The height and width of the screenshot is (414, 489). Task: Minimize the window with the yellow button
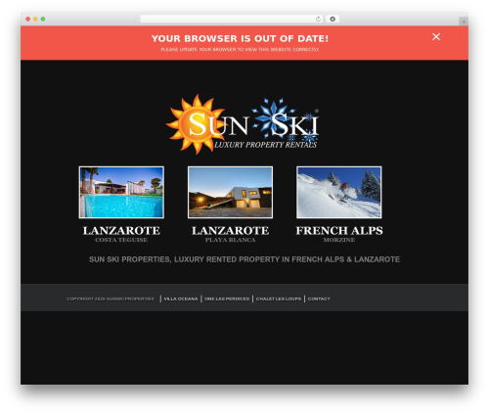[35, 19]
